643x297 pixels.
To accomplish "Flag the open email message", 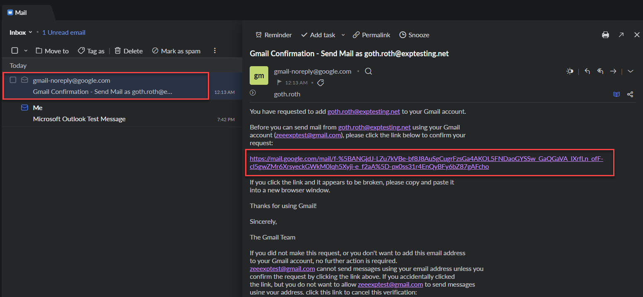I will [x=279, y=83].
